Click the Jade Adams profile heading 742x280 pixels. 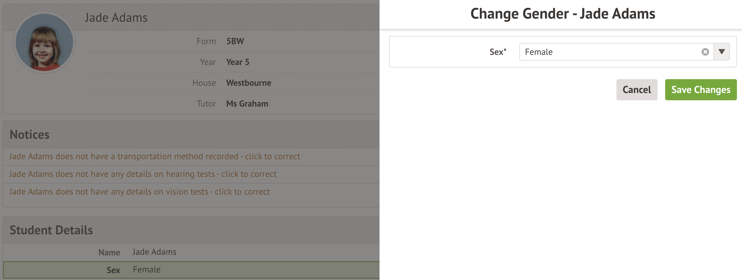pyautogui.click(x=116, y=18)
